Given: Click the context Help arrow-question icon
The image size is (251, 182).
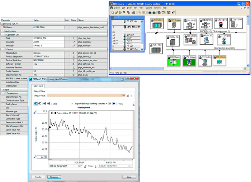Looking at the screenshot, I should (173, 12).
